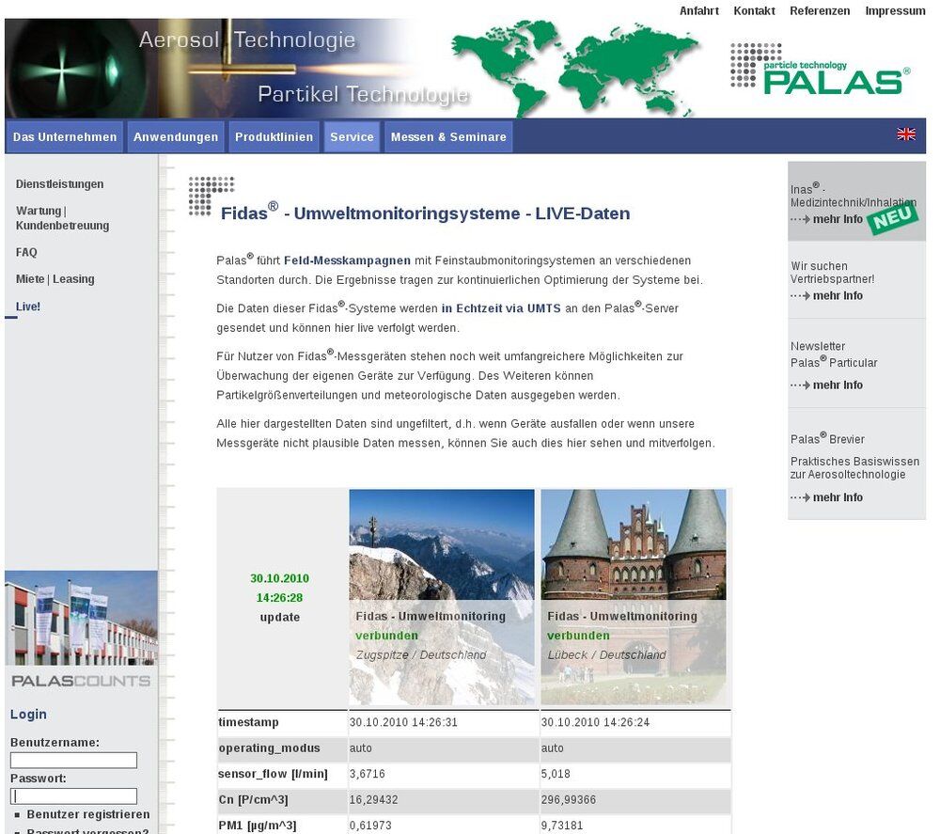This screenshot has height=834, width=940.
Task: Open the Zugspitze mountain photo
Action: 442,596
